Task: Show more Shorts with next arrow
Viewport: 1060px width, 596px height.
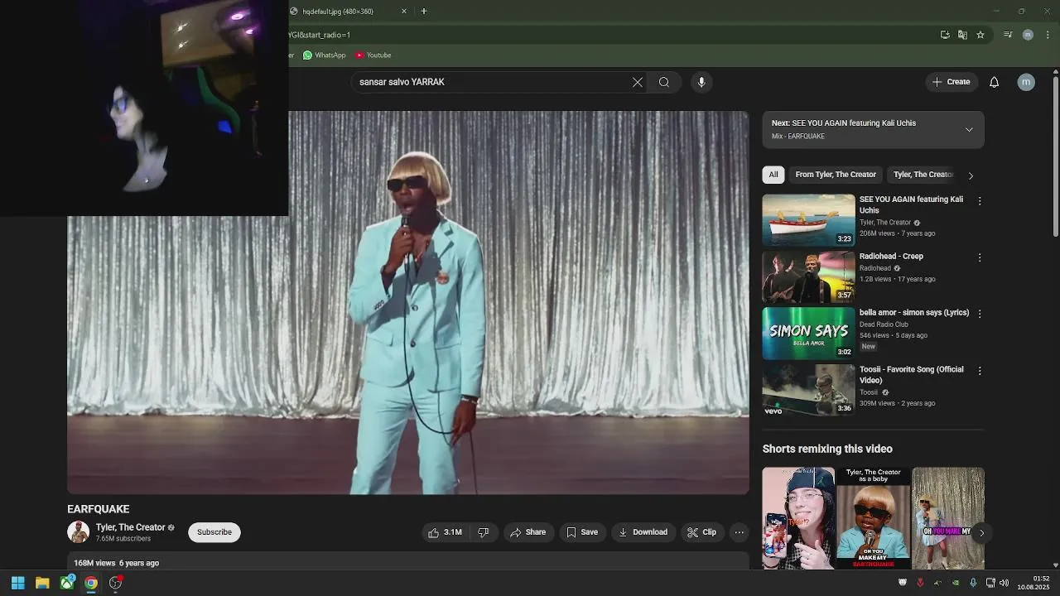Action: [x=981, y=533]
